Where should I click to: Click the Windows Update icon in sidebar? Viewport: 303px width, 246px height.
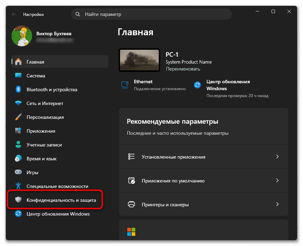coord(18,214)
